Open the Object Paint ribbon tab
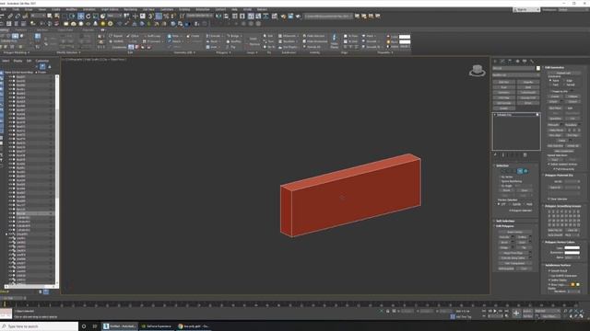The width and height of the screenshot is (590, 331). click(65, 30)
